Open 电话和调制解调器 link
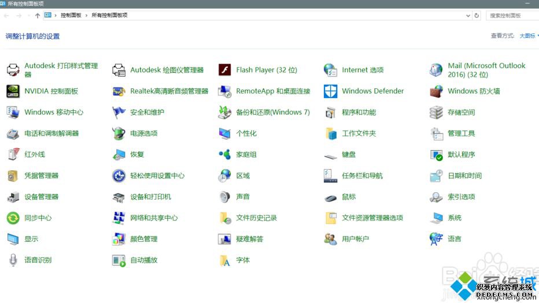 51,133
